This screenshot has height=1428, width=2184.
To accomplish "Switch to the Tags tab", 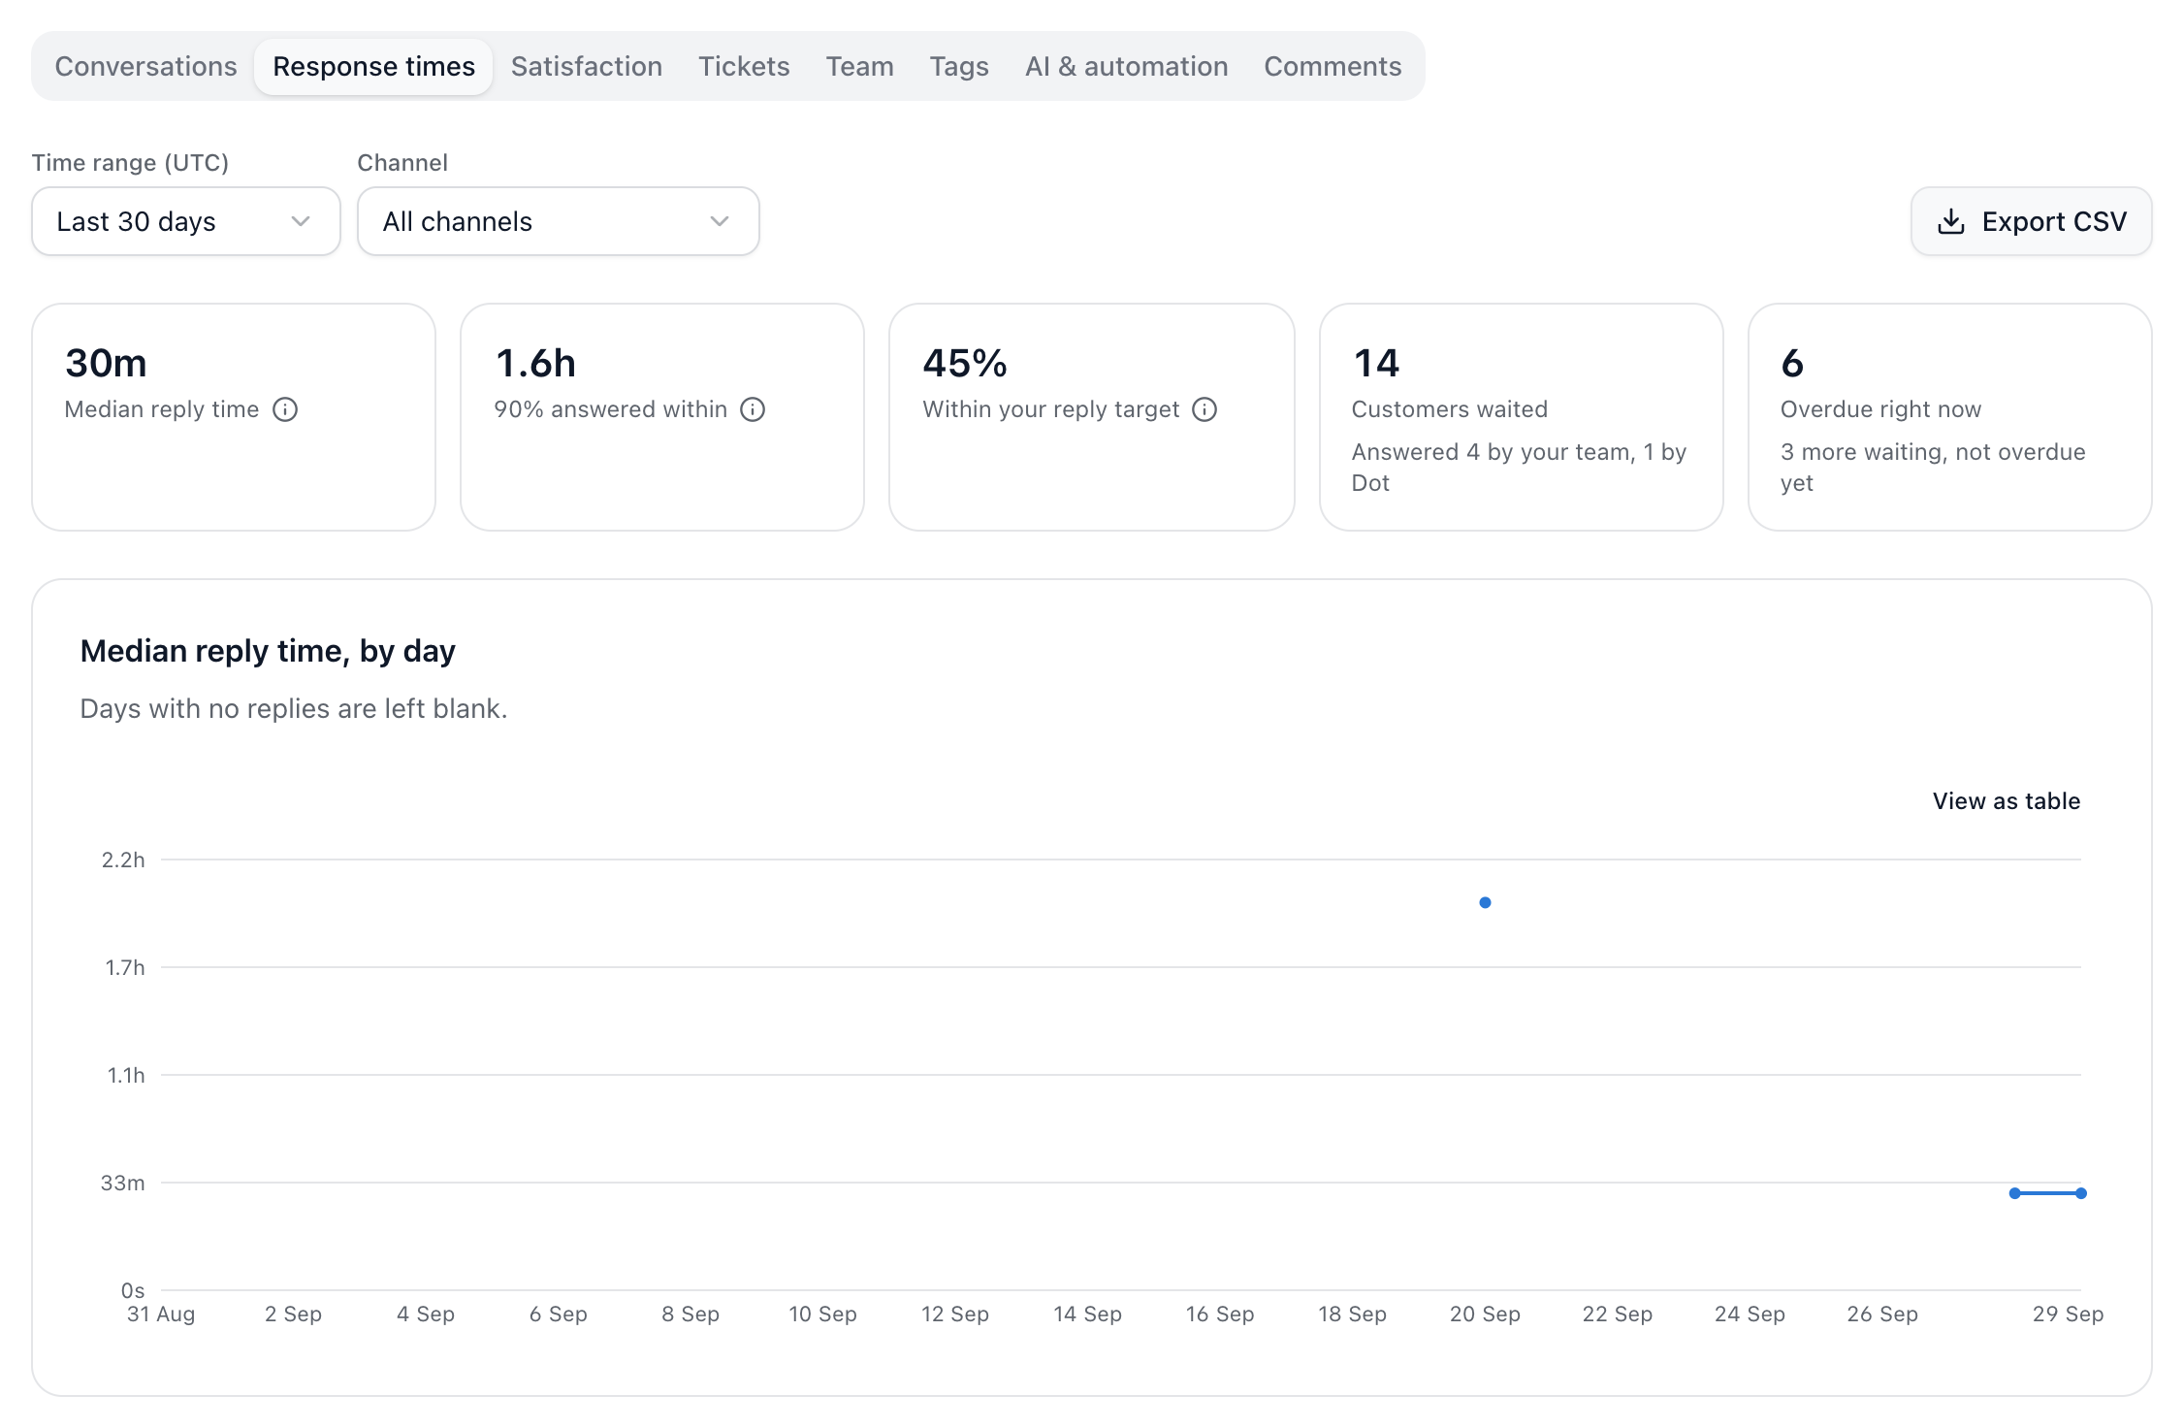I will 959,66.
